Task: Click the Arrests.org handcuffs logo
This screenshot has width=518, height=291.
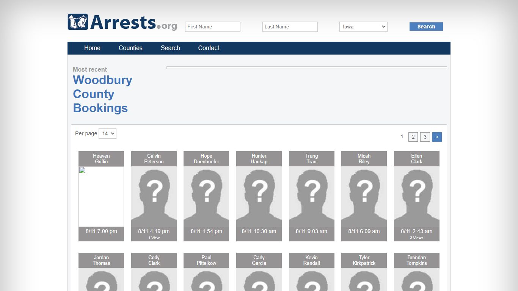Action: (x=122, y=22)
